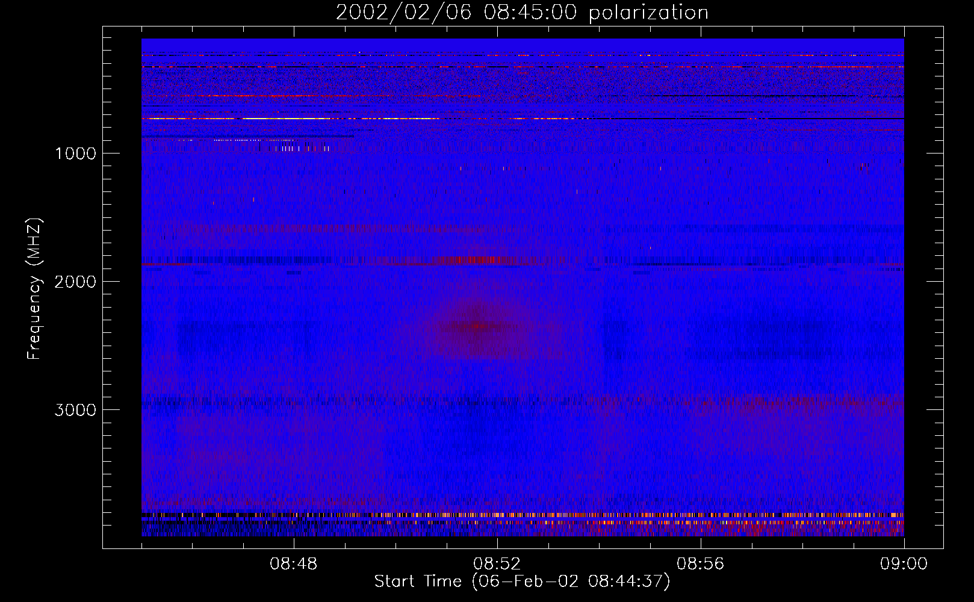This screenshot has width=974, height=602.
Task: Click the 09:00 time tick label
Action: (904, 564)
